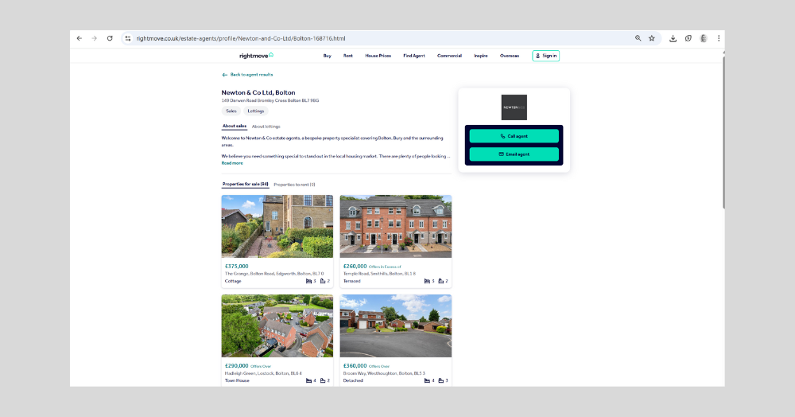
Task: Switch to Properties to rent tab
Action: click(294, 185)
